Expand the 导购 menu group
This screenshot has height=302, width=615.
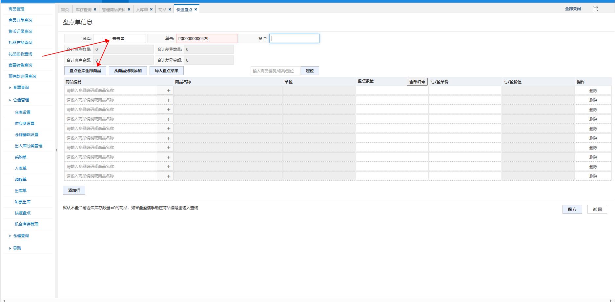point(17,248)
